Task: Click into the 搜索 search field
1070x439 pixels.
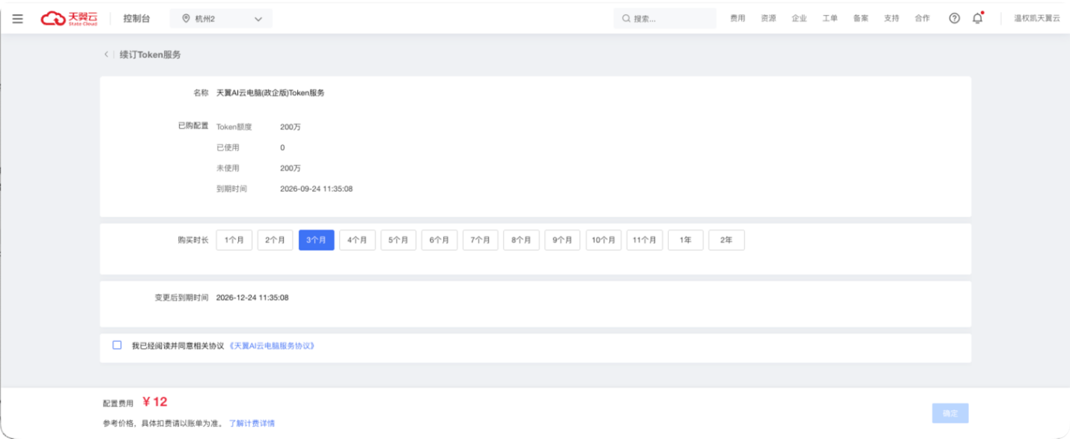Action: click(x=665, y=19)
